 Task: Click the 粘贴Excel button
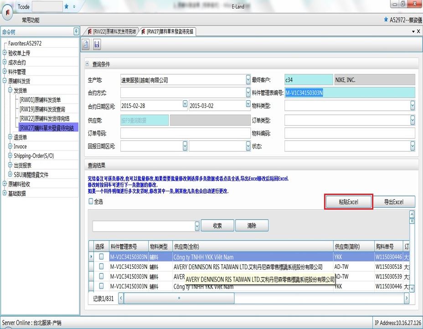(349, 202)
